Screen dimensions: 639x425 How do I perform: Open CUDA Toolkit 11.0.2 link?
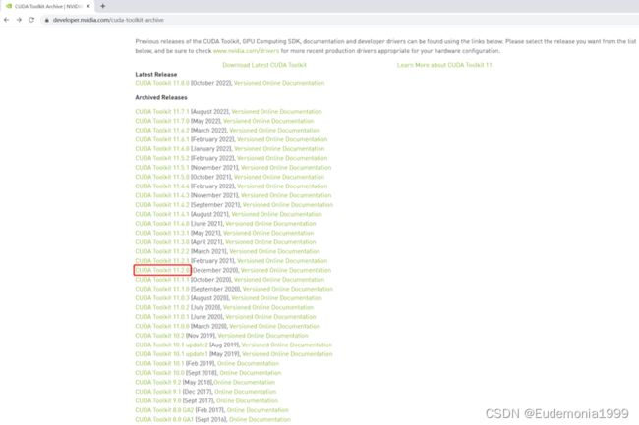162,308
